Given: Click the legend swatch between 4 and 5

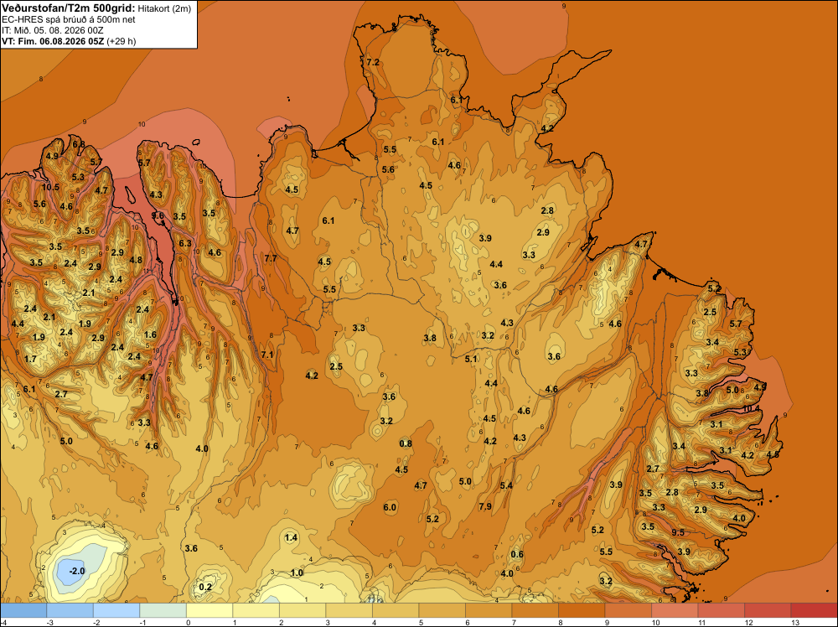Looking at the screenshot, I should (x=396, y=610).
